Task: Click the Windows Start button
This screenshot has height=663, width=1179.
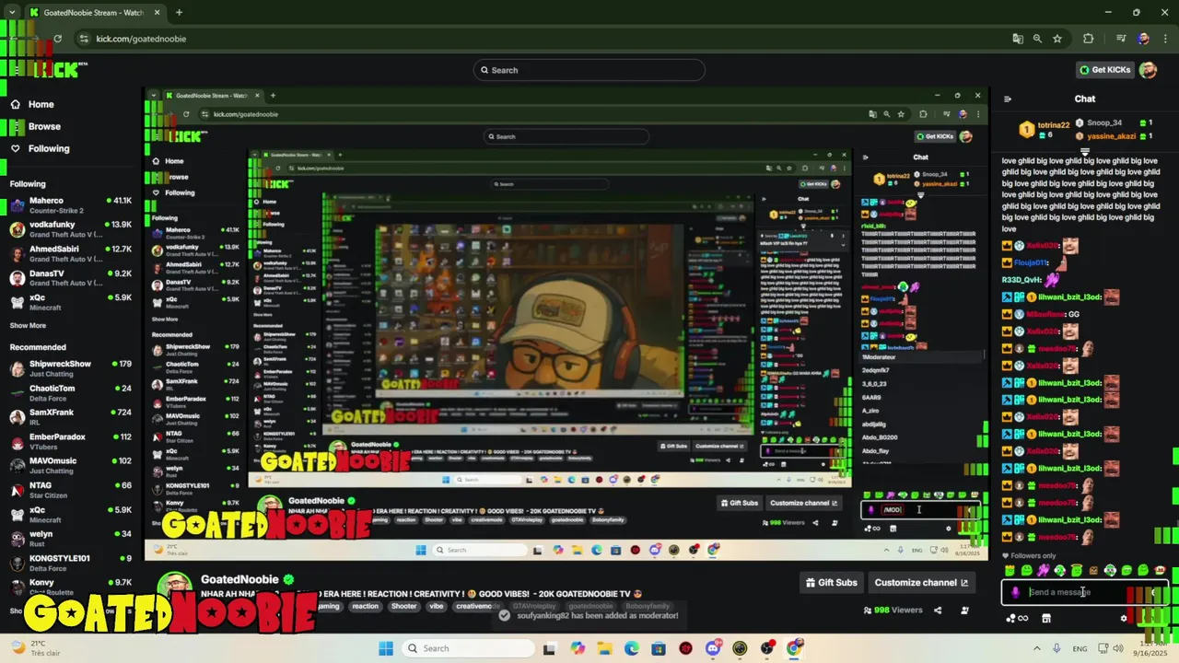Action: tap(385, 648)
